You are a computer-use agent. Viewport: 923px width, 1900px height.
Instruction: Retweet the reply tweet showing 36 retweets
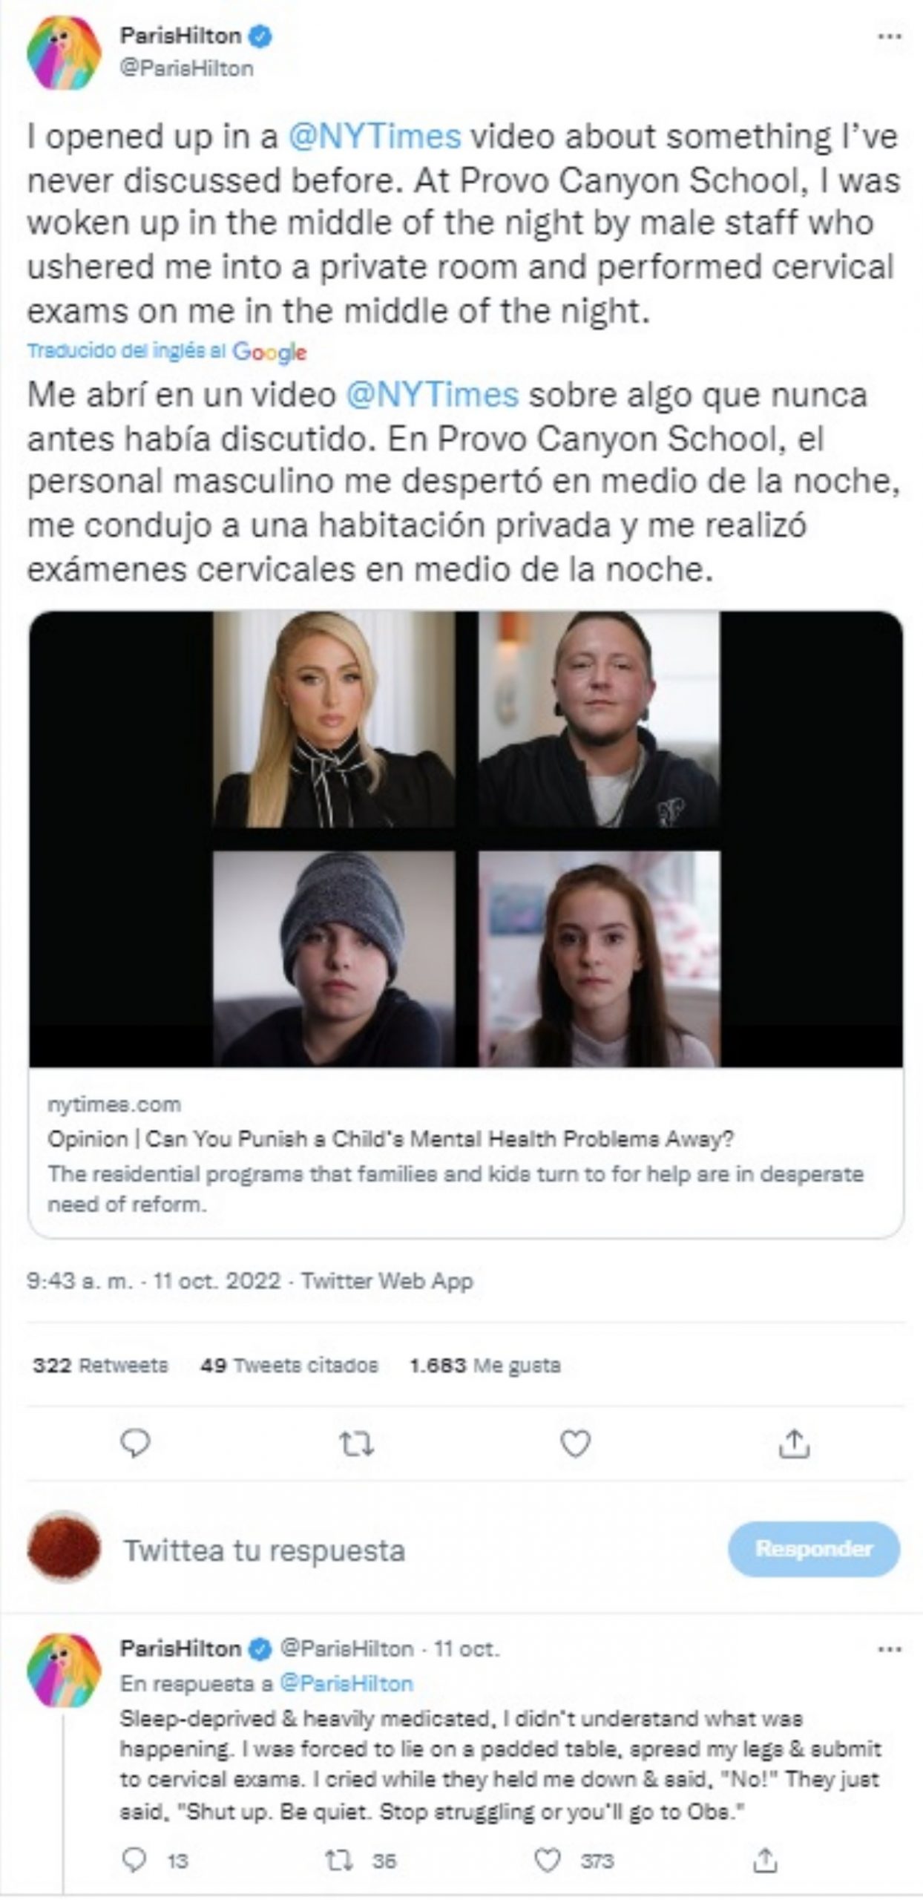(338, 1860)
